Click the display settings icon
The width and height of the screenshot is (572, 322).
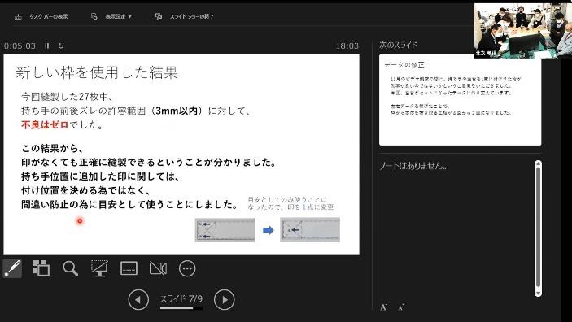pos(94,16)
